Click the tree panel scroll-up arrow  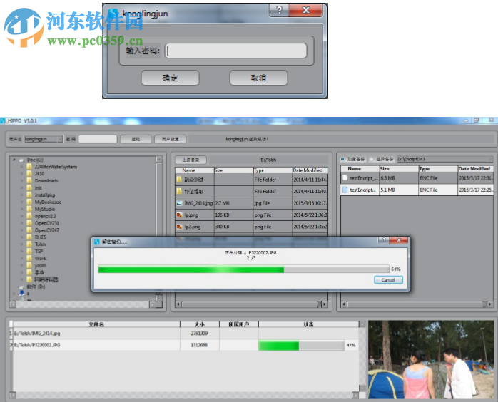tap(159, 159)
